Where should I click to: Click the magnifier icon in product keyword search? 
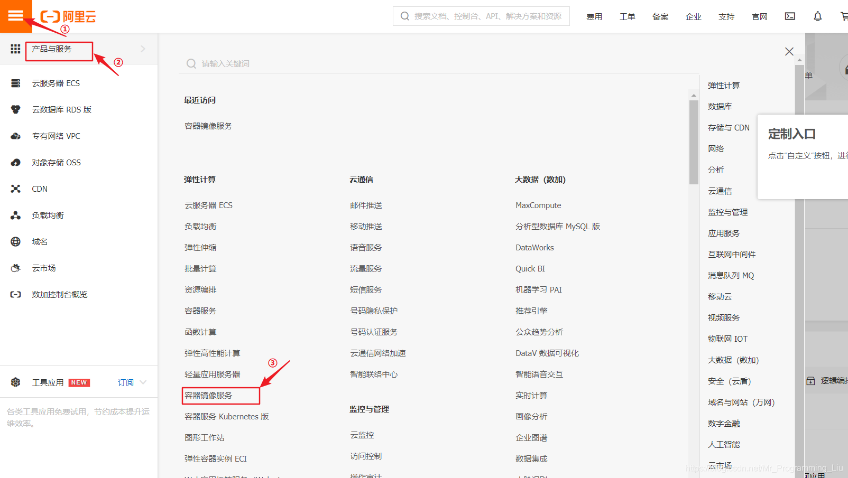191,64
